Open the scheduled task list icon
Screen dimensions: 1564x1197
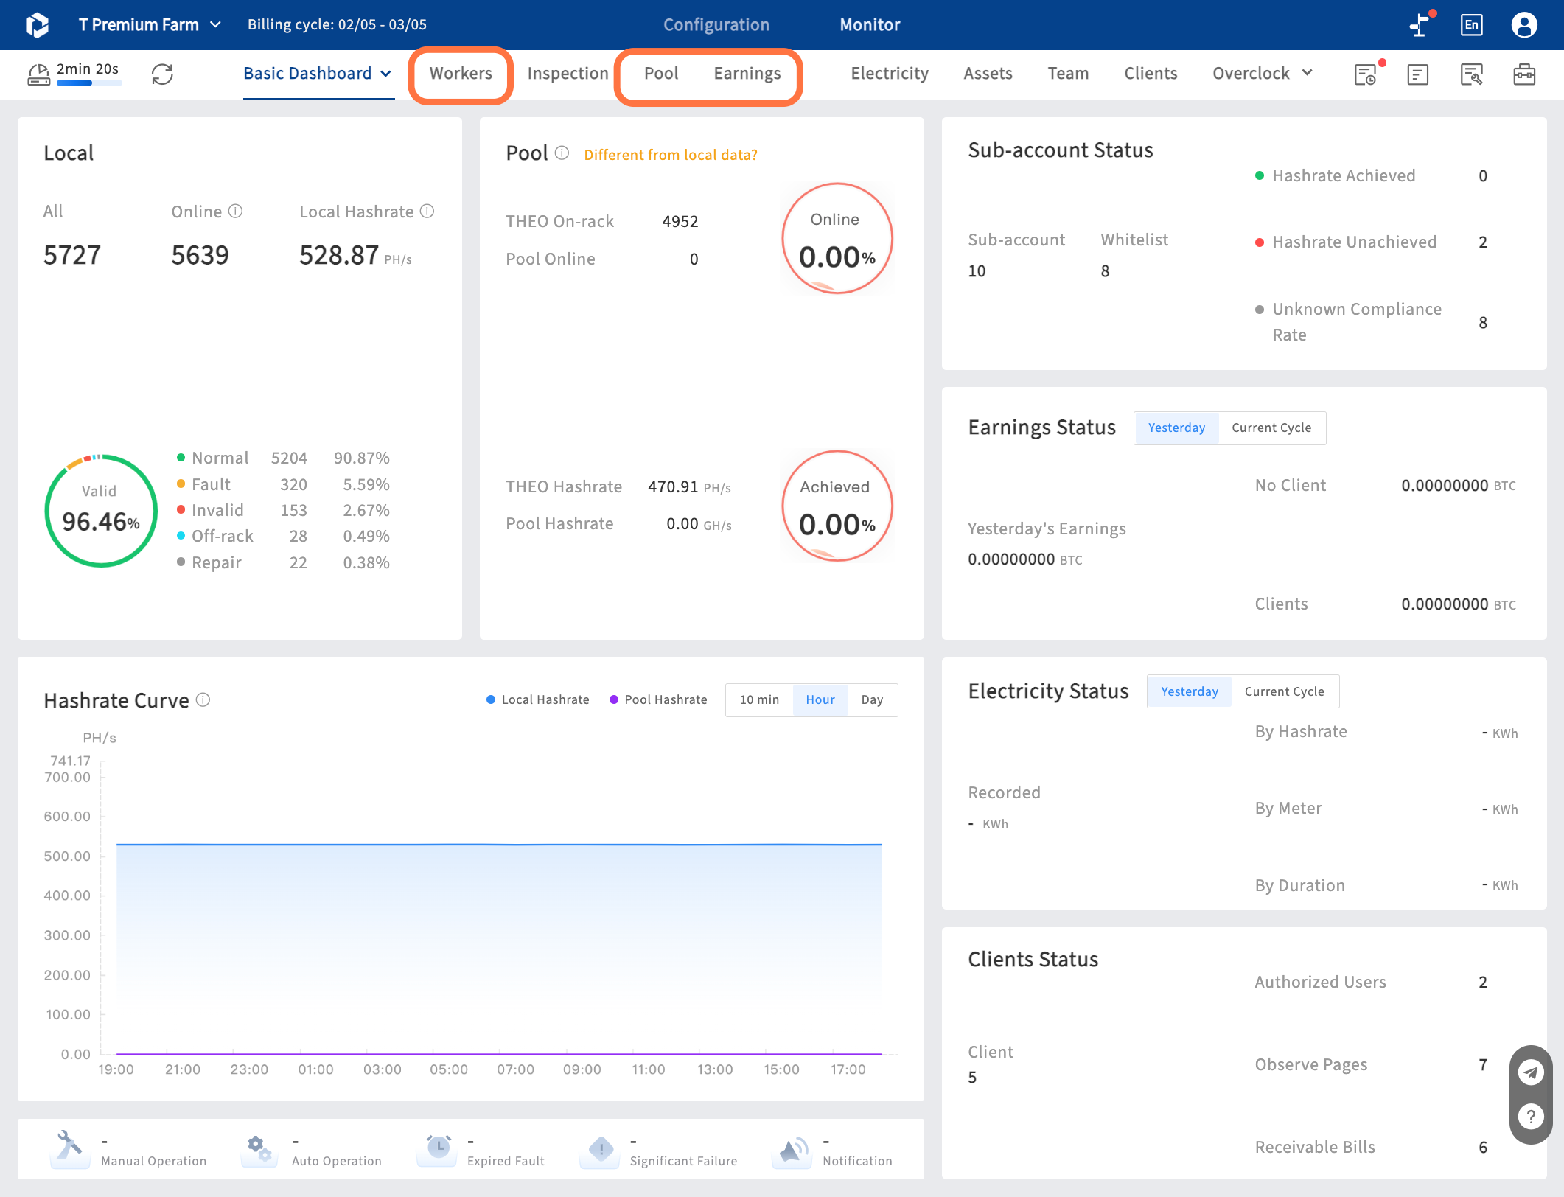tap(1366, 74)
